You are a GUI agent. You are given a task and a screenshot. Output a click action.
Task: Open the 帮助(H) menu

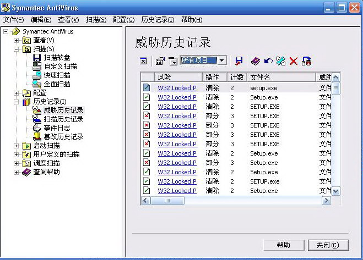pos(192,20)
